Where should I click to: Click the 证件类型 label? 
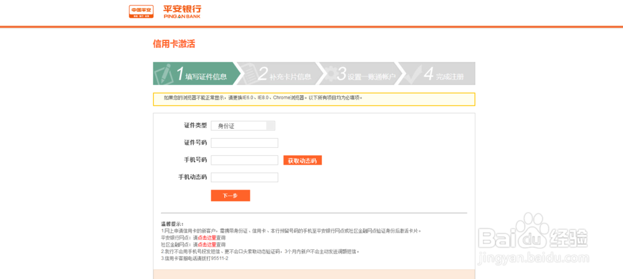[x=196, y=126]
